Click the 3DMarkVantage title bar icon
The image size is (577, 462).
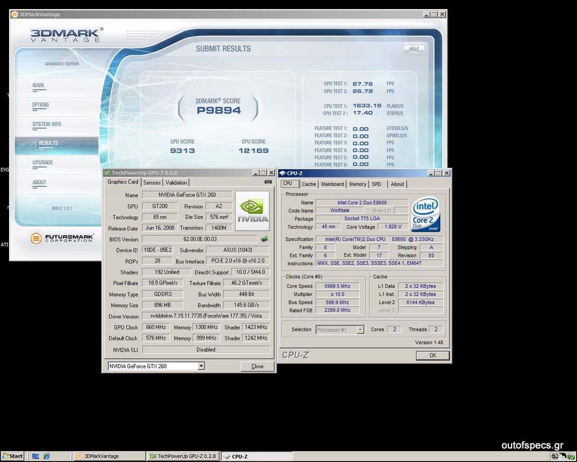(15, 14)
